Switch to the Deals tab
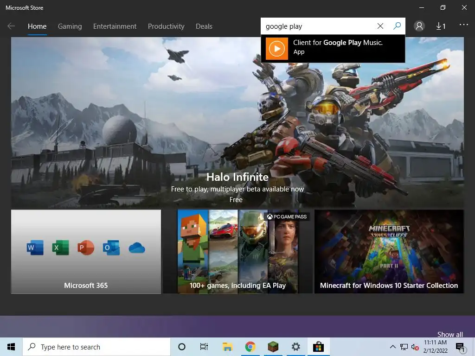 point(204,26)
